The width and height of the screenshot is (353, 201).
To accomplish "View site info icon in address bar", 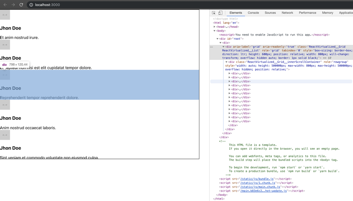I will coord(31,5).
